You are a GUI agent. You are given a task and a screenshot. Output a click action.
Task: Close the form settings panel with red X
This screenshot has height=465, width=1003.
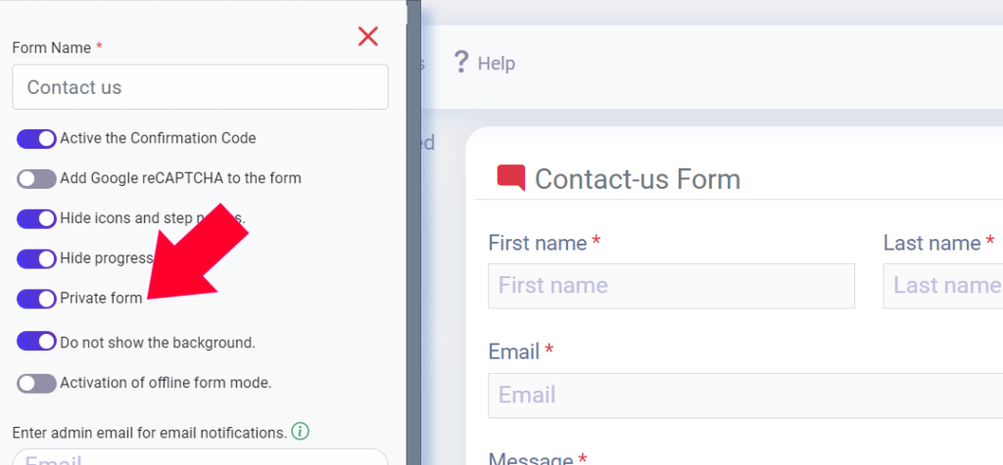click(x=368, y=36)
